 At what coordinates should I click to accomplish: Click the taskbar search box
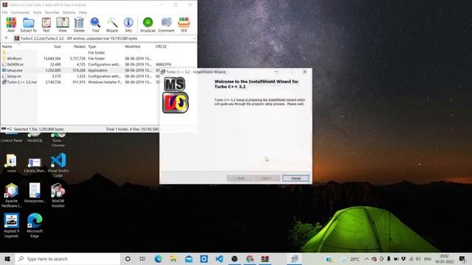coord(68,258)
